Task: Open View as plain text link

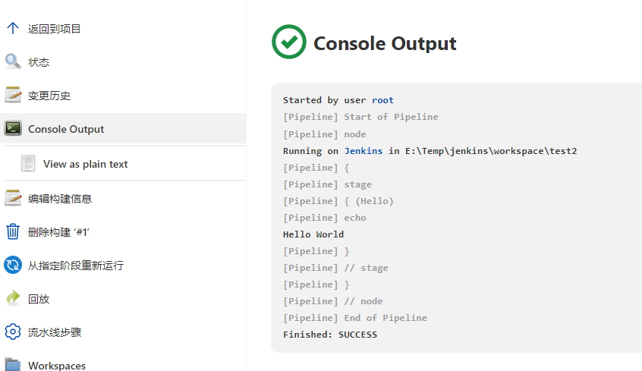Action: point(85,164)
